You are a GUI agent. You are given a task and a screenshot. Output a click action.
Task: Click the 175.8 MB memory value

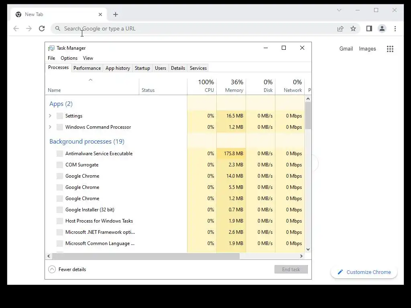point(233,154)
